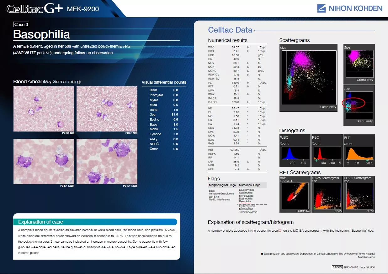Open the RBC histogram
This screenshot has height=274, width=388.
coord(326,151)
